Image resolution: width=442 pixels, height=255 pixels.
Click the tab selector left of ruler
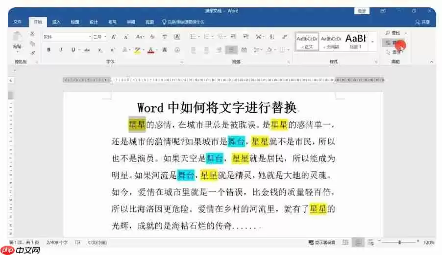click(11, 80)
